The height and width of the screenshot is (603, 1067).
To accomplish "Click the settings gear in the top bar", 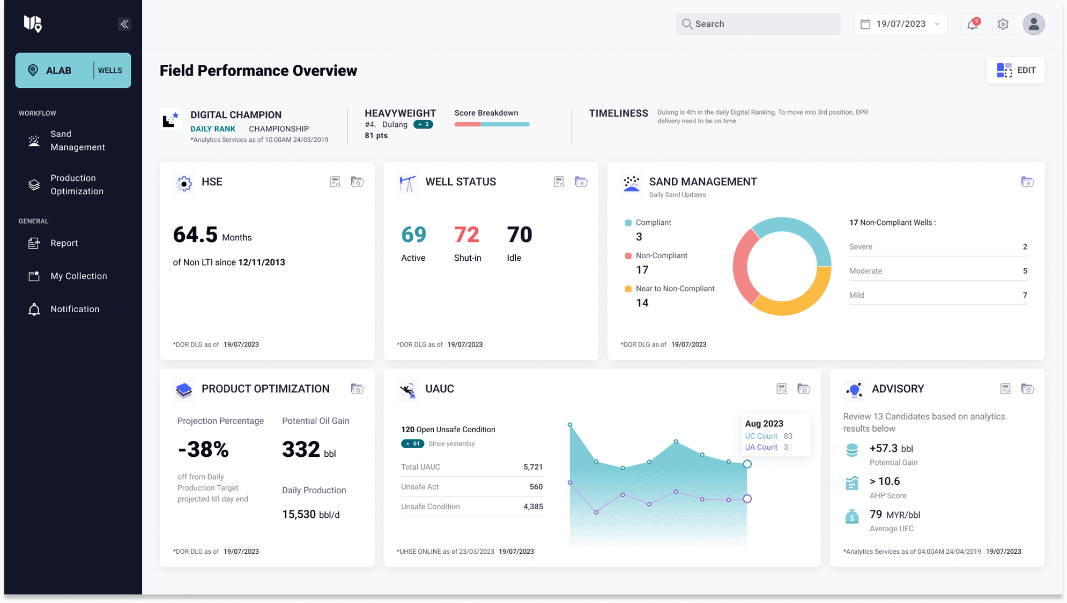I will [1003, 24].
